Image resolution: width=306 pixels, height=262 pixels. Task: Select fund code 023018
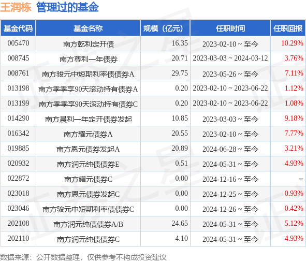[x=18, y=194]
